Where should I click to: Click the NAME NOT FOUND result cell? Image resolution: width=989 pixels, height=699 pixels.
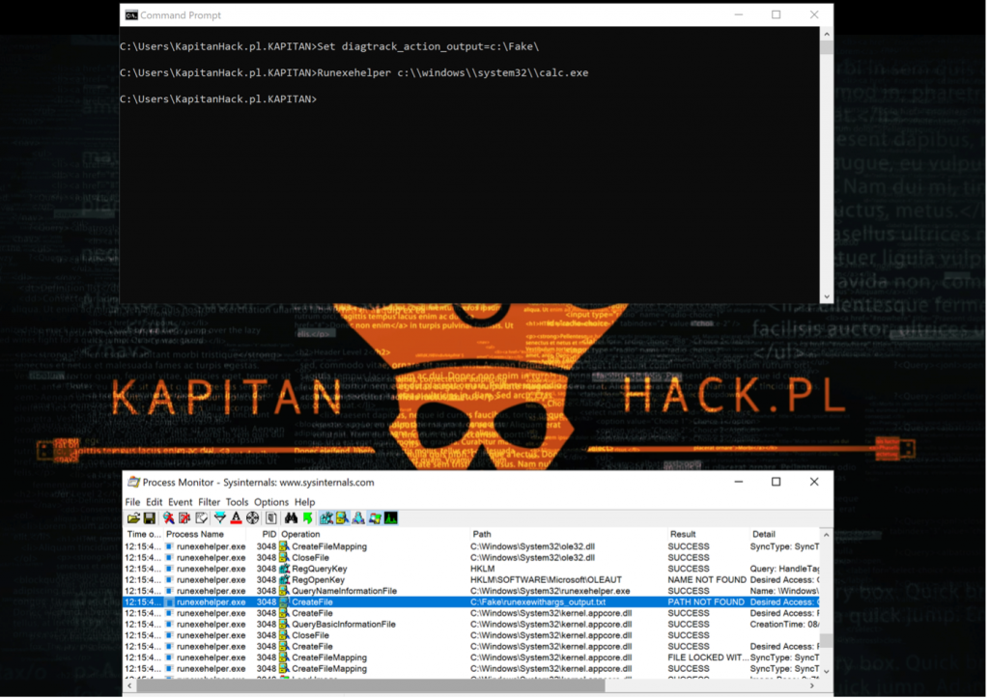pos(707,580)
